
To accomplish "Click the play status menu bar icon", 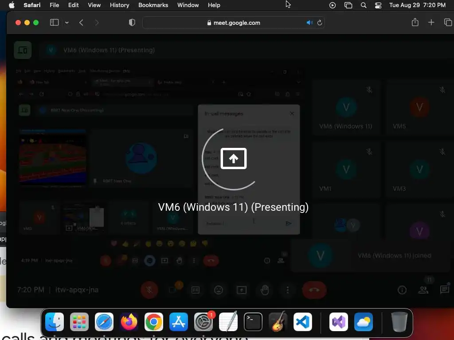I will click(x=333, y=5).
